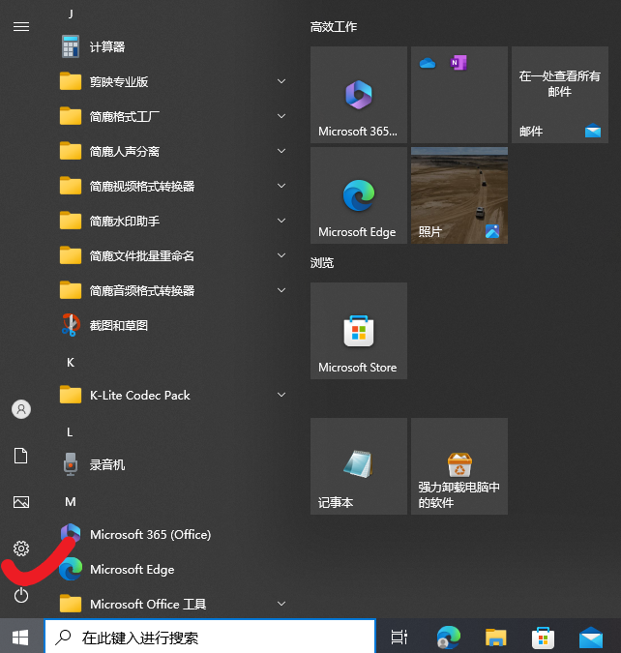Expand the Microsoft Office 工具 chevron
This screenshot has height=653, width=621.
coord(281,604)
